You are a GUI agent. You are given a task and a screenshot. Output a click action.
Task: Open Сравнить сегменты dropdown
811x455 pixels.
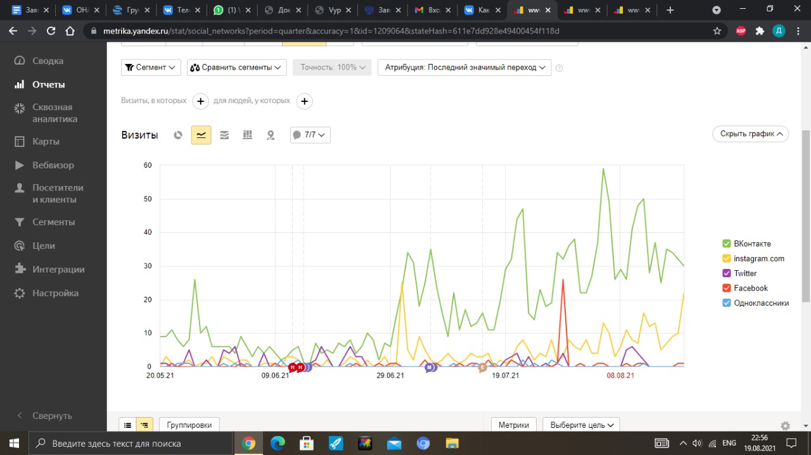point(236,68)
